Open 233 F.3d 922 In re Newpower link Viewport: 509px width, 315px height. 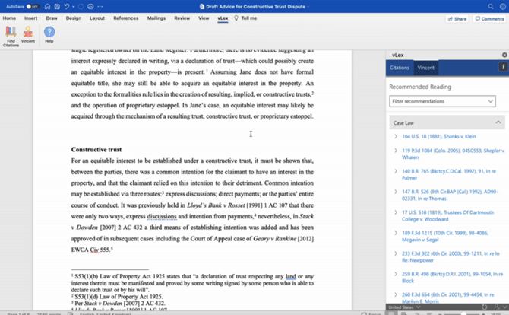(451, 257)
